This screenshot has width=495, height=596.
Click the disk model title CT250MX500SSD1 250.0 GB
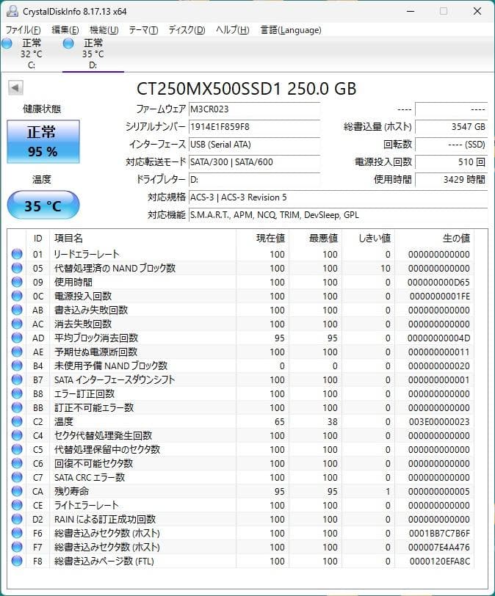click(246, 89)
